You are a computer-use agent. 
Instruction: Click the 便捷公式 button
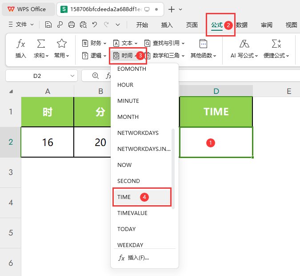[x=276, y=49]
